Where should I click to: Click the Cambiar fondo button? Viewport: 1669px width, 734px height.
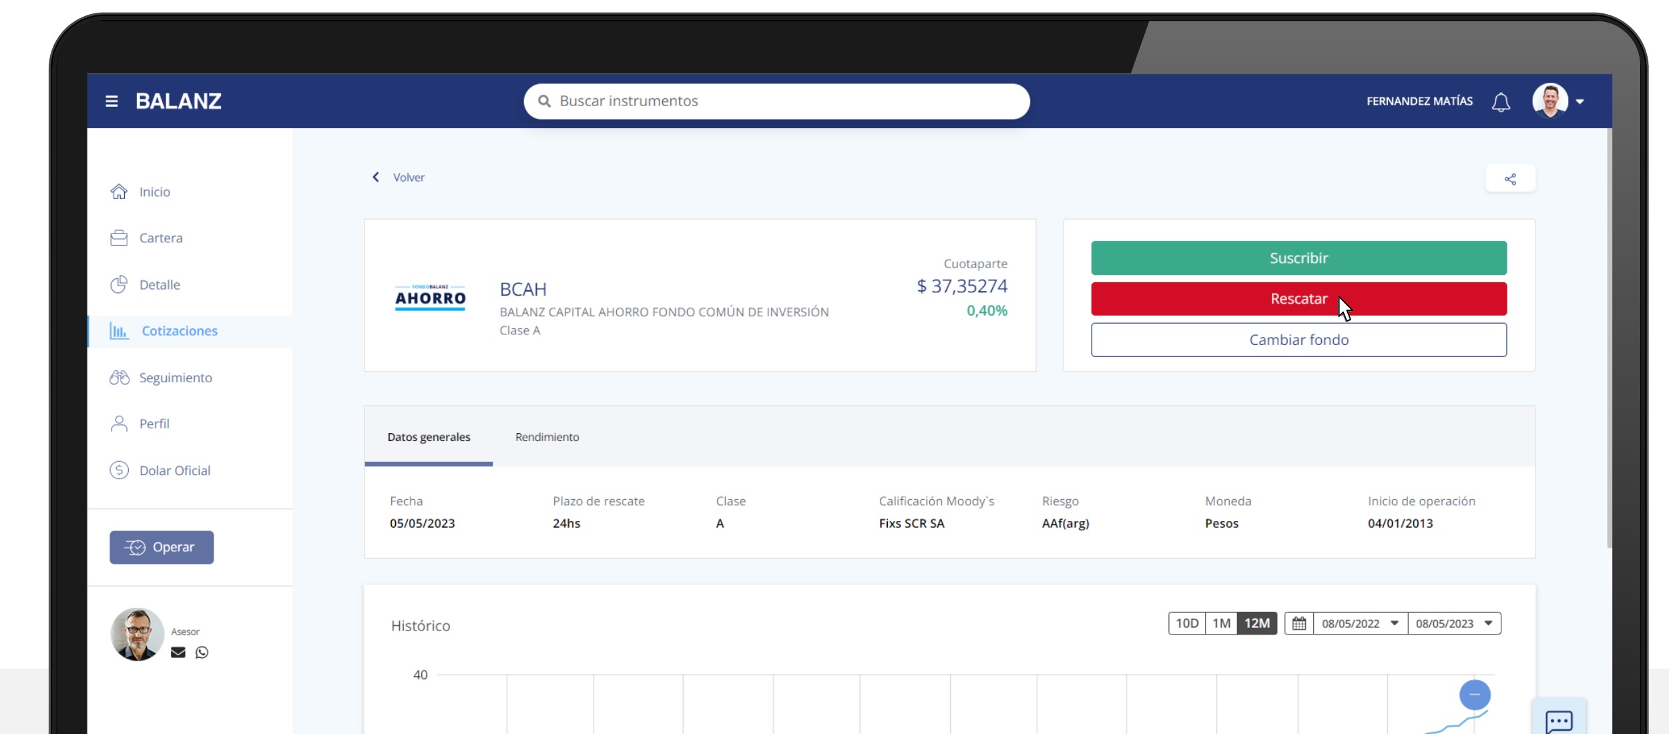[x=1298, y=340]
